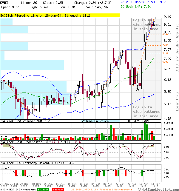Click the upper 'Log in to view patterns' notice
The width and height of the screenshot is (179, 191).
click(x=146, y=24)
